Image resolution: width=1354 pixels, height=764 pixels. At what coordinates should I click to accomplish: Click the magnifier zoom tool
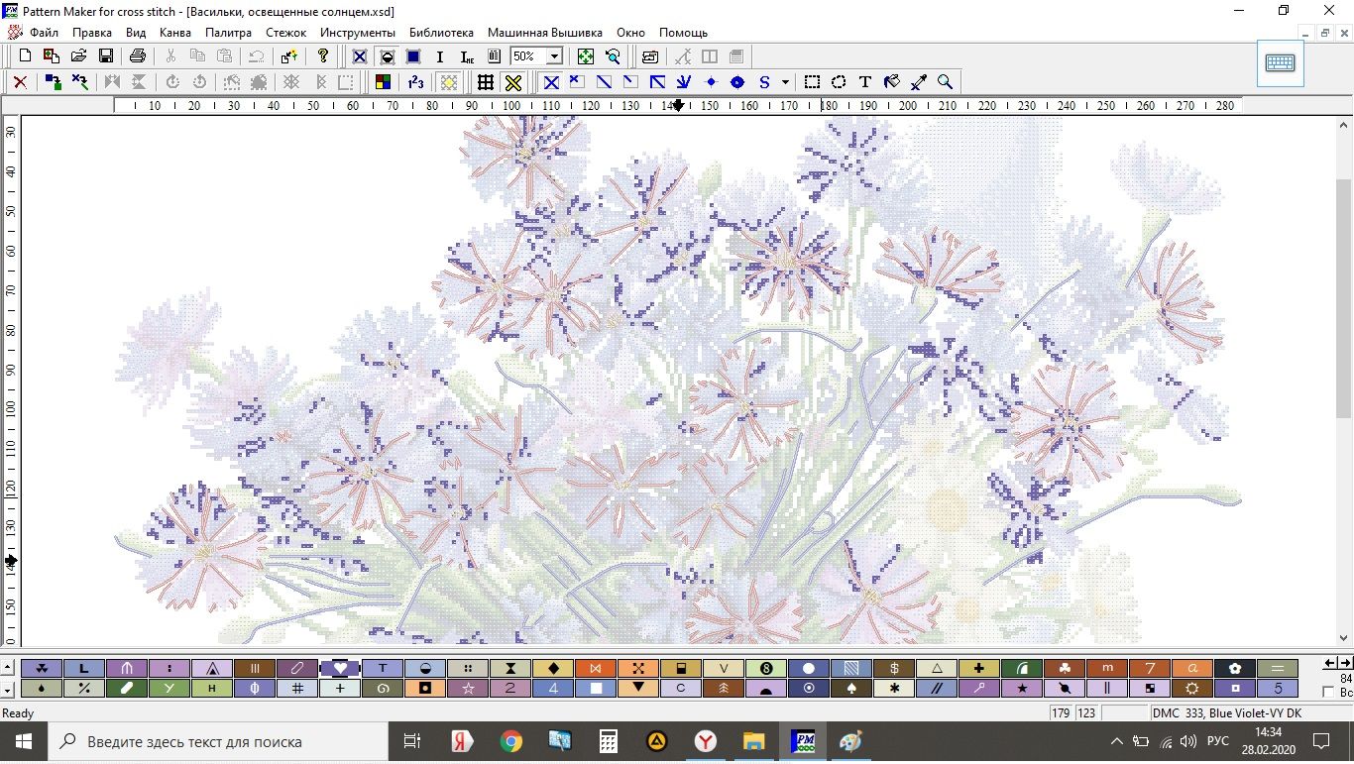(x=946, y=82)
